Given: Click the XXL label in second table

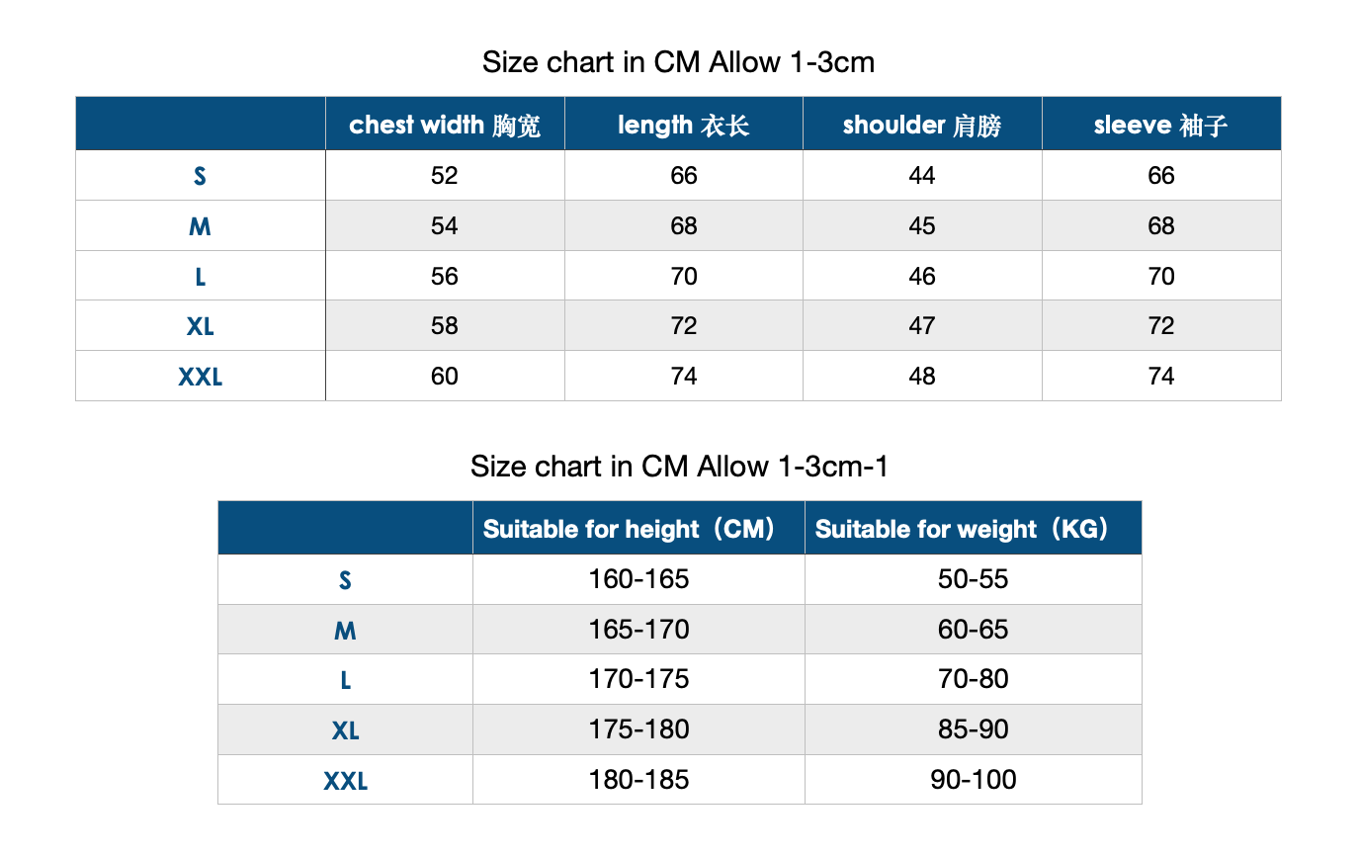Looking at the screenshot, I should (346, 781).
